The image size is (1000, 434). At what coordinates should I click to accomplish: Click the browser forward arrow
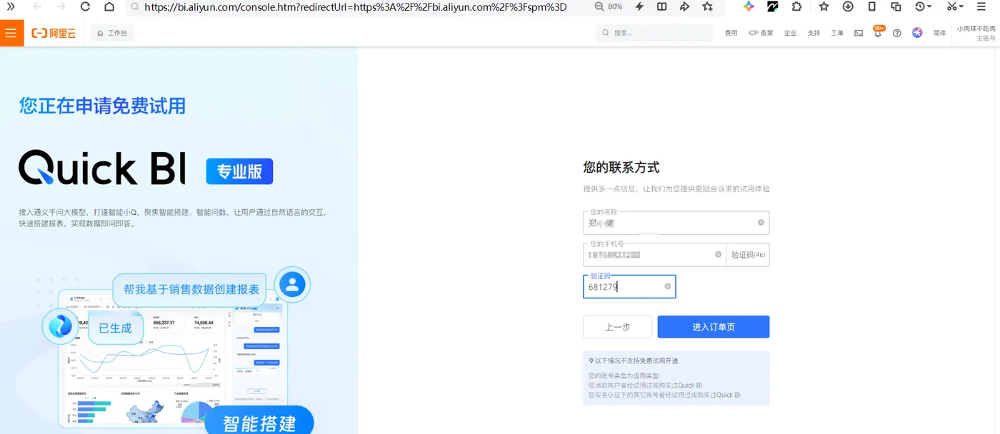pos(61,6)
